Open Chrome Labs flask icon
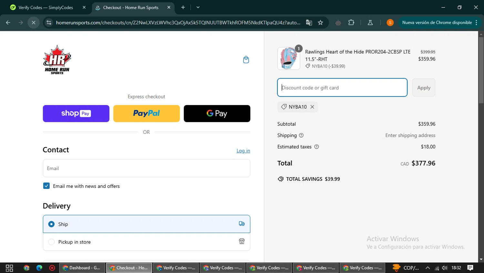Screen dimensions: 484x273 (370, 23)
